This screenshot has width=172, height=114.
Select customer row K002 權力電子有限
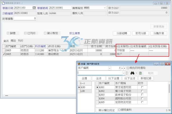(x=121, y=91)
